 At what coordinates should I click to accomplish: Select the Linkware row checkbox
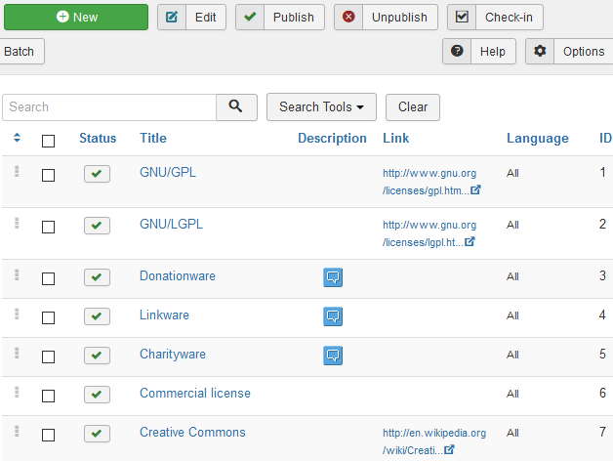click(x=48, y=317)
